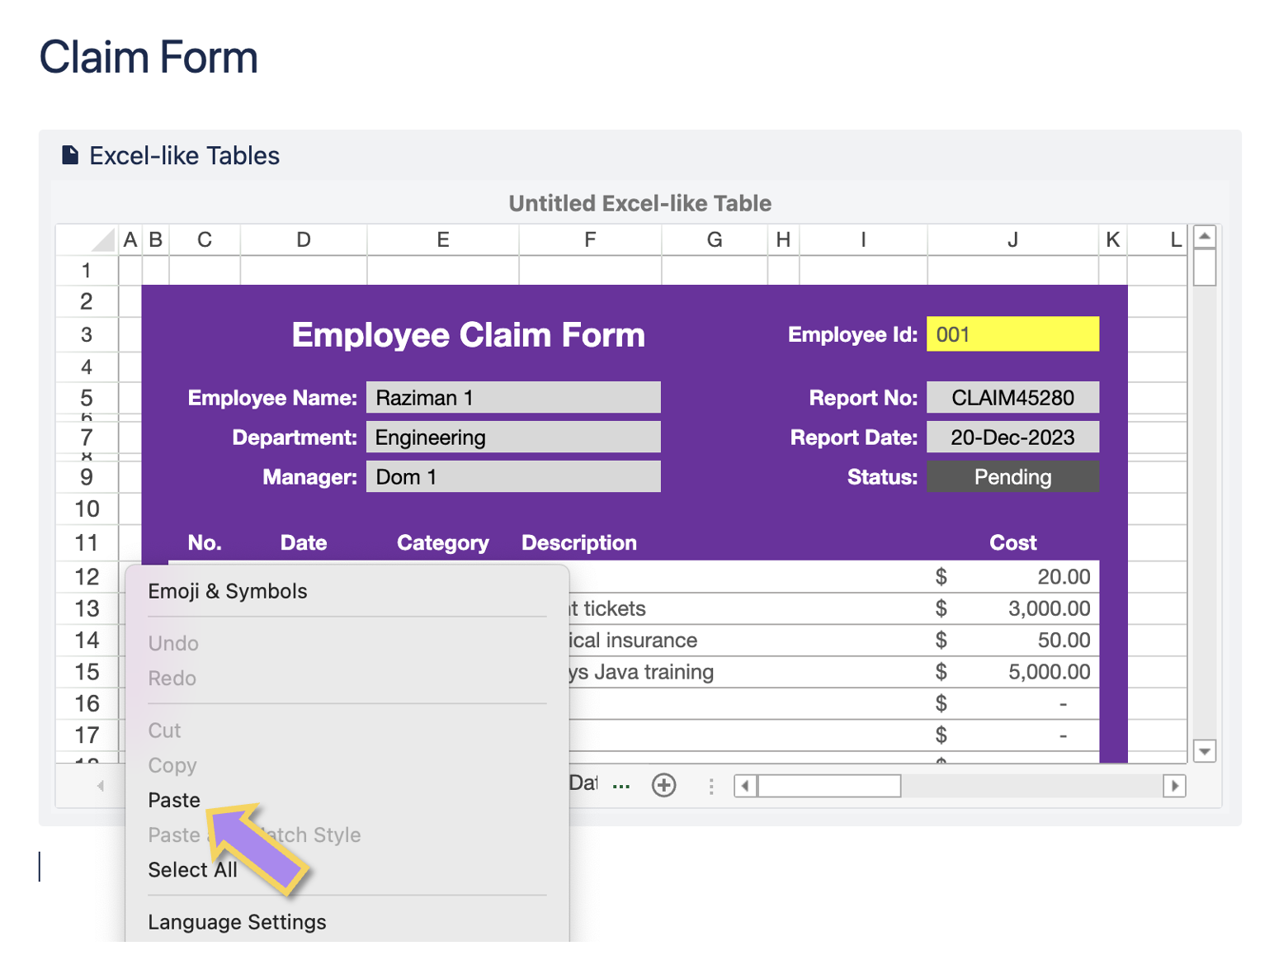Choose Paste from the context menu

pyautogui.click(x=174, y=800)
